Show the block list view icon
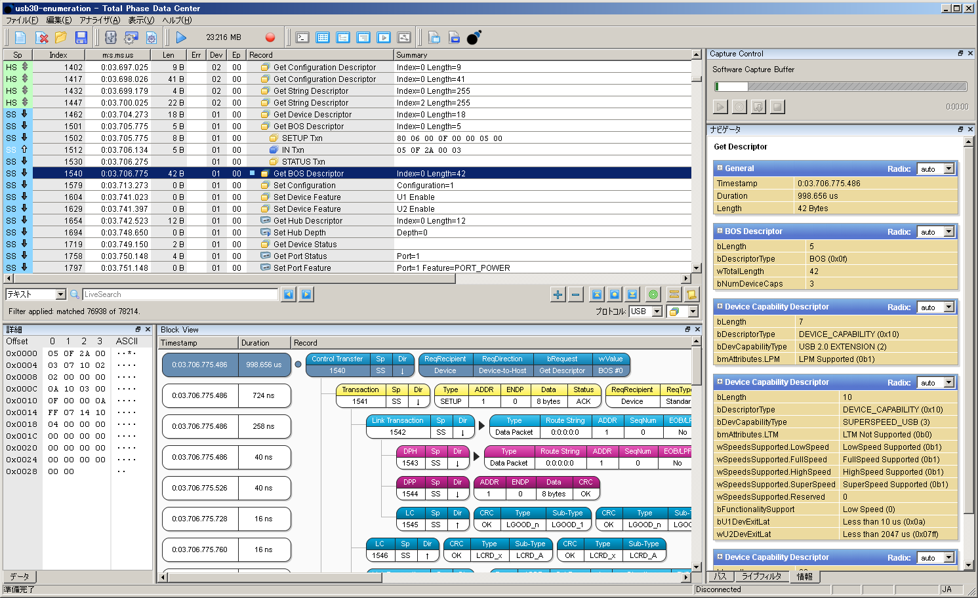 point(363,37)
